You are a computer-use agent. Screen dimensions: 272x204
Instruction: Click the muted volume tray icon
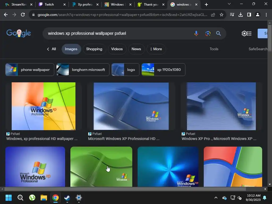(240, 198)
